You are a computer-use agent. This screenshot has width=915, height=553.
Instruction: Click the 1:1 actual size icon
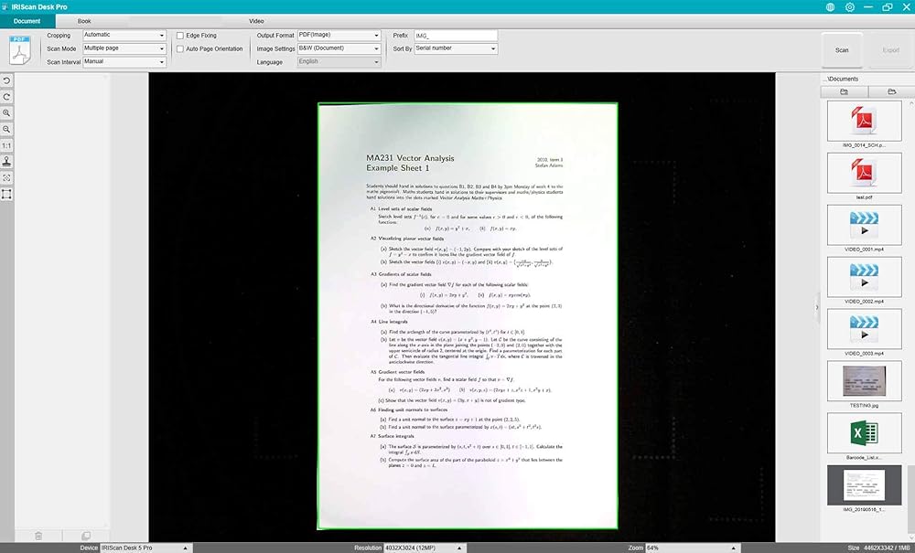click(x=7, y=145)
